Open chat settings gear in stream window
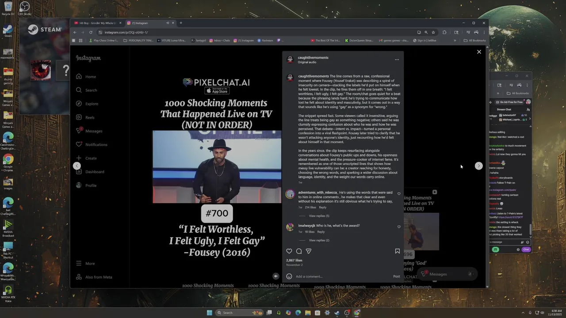This screenshot has height=318, width=566. pyautogui.click(x=518, y=250)
